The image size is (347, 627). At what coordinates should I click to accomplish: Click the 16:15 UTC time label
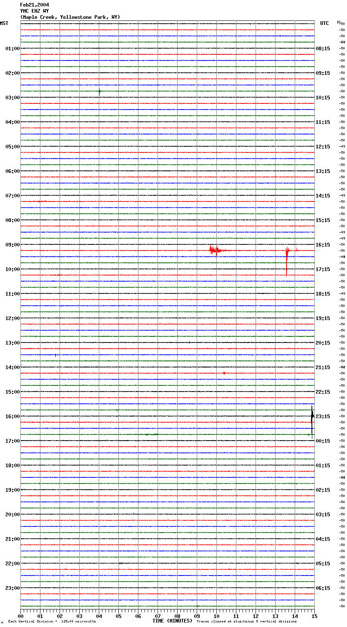323,245
